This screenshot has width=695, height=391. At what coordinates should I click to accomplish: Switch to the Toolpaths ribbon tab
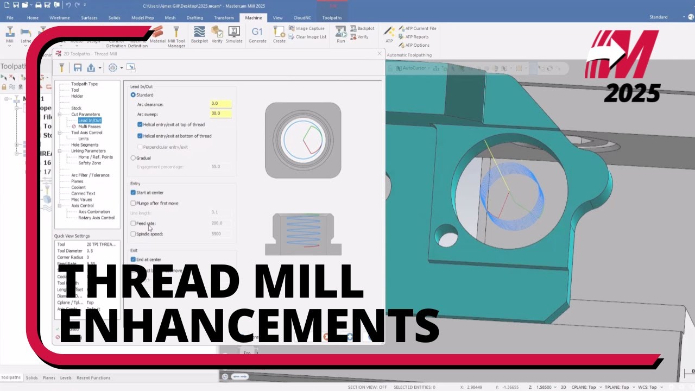pyautogui.click(x=332, y=17)
